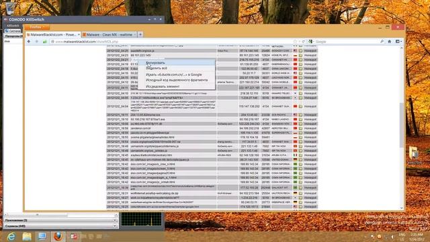Select the Процессы tab in COMODO KillSwitch
The image size is (430, 242).
[x=13, y=36]
